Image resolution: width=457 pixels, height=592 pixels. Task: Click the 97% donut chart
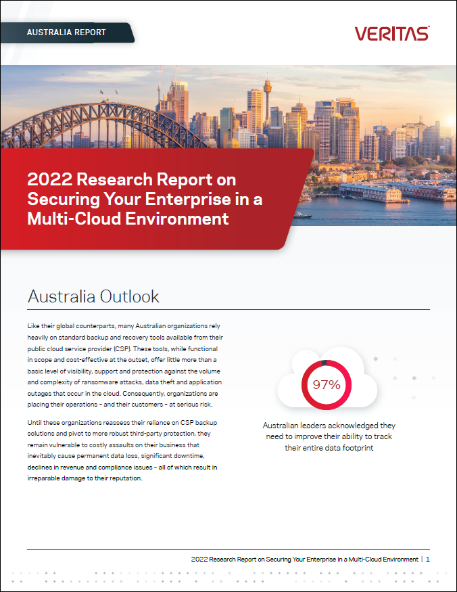(x=327, y=385)
